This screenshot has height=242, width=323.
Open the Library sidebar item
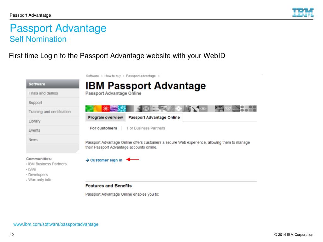coord(53,121)
